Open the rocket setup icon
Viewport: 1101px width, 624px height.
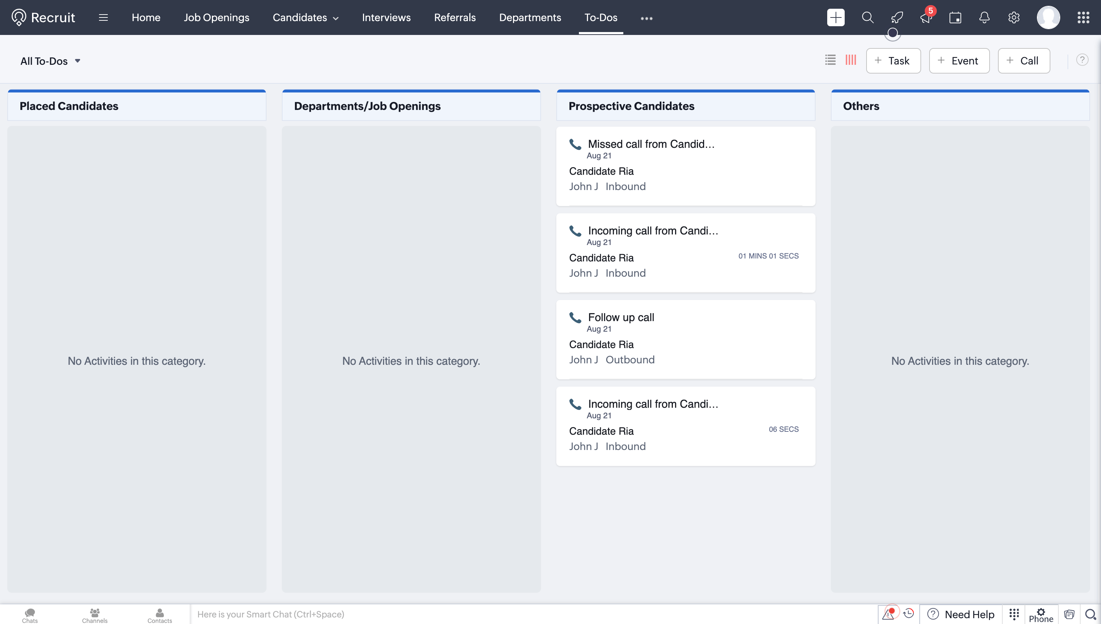click(897, 17)
